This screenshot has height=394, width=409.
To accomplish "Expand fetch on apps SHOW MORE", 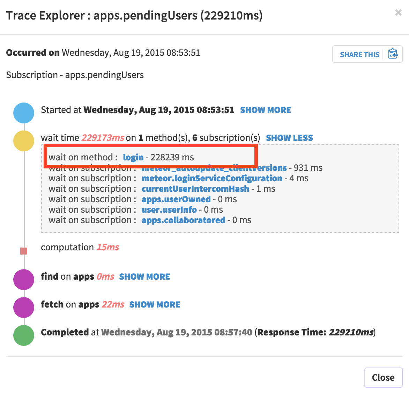I will coord(155,305).
